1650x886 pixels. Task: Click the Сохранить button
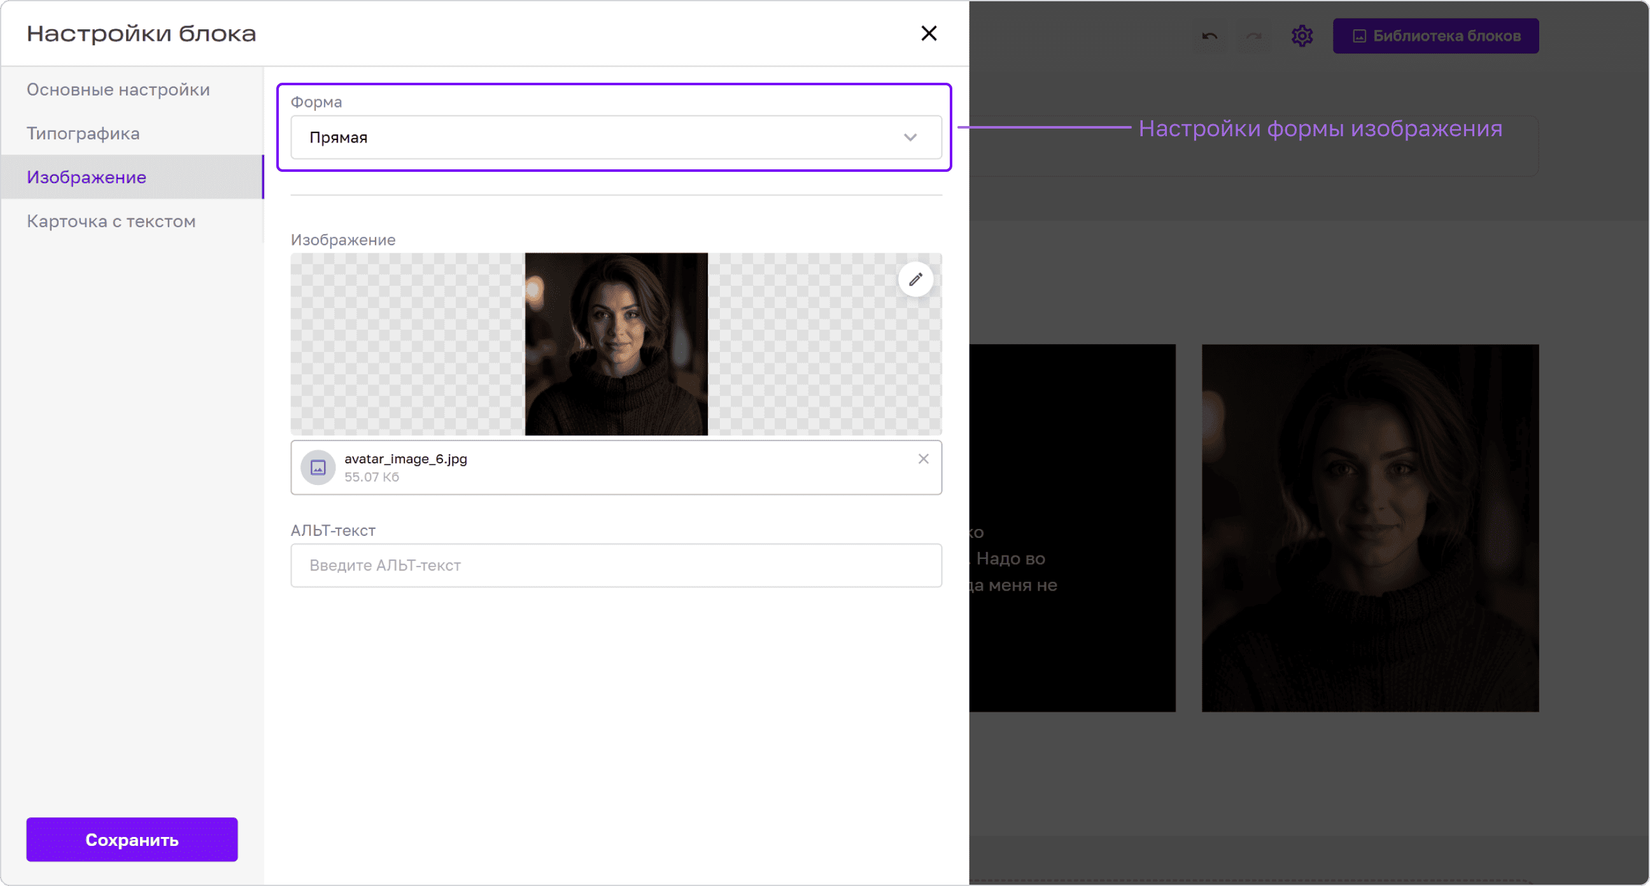[132, 840]
